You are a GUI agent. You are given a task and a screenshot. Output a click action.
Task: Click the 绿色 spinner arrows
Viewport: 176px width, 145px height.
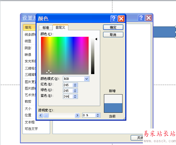pos(75,91)
